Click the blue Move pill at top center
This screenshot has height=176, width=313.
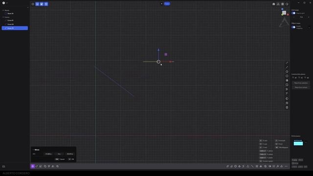(x=167, y=3)
